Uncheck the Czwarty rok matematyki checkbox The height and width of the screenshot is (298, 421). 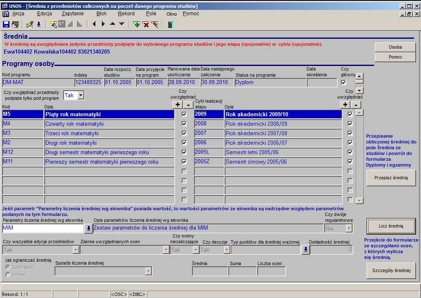(x=184, y=124)
